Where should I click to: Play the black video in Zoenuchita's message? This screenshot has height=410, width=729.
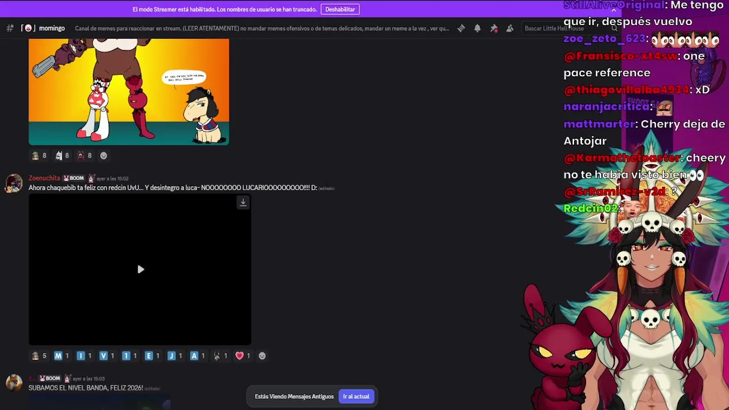coord(141,269)
